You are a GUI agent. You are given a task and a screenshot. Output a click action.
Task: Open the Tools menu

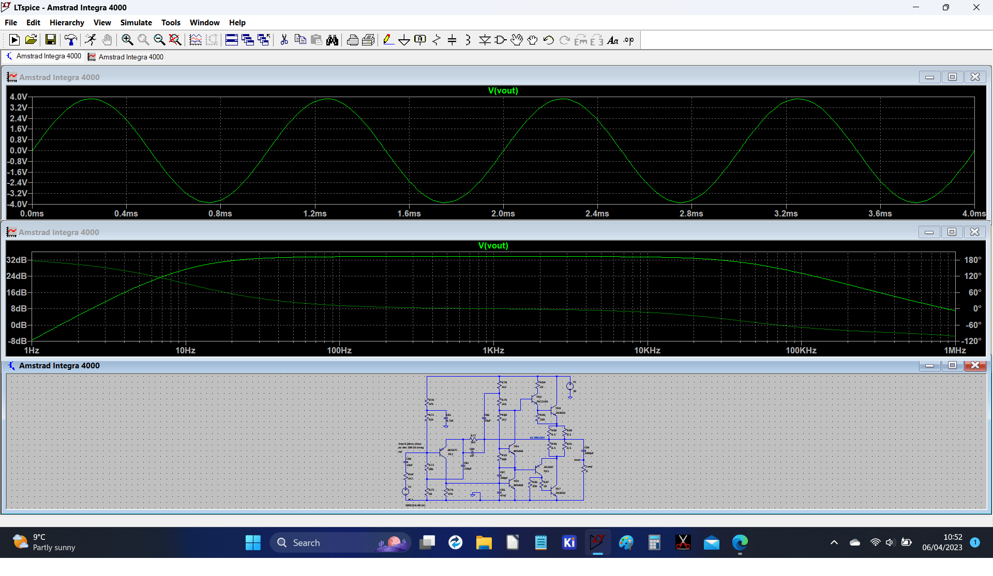point(171,22)
